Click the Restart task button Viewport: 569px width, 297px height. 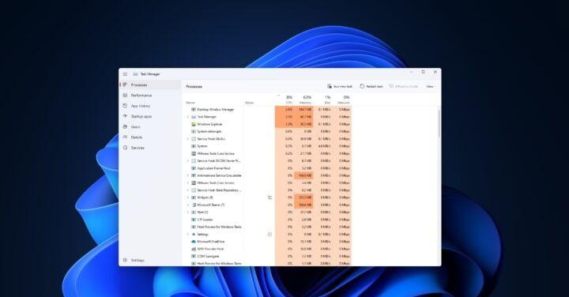(x=371, y=86)
